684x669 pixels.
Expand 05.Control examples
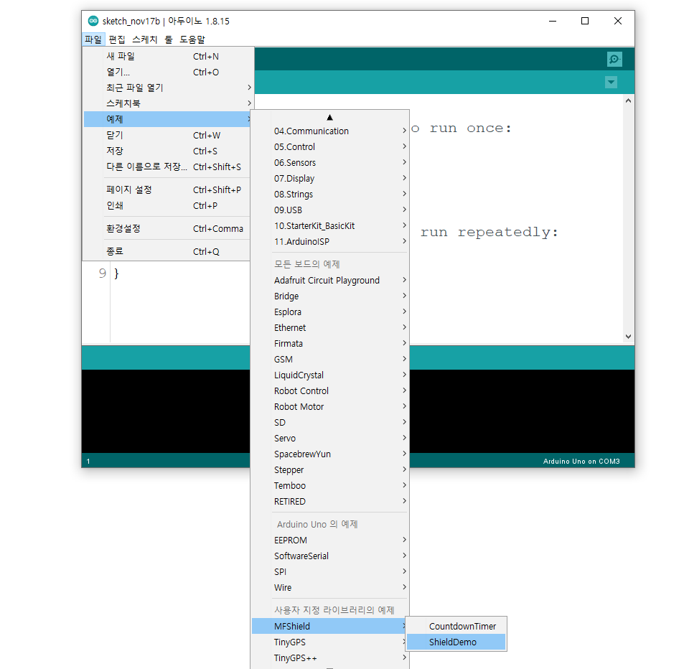pyautogui.click(x=329, y=146)
